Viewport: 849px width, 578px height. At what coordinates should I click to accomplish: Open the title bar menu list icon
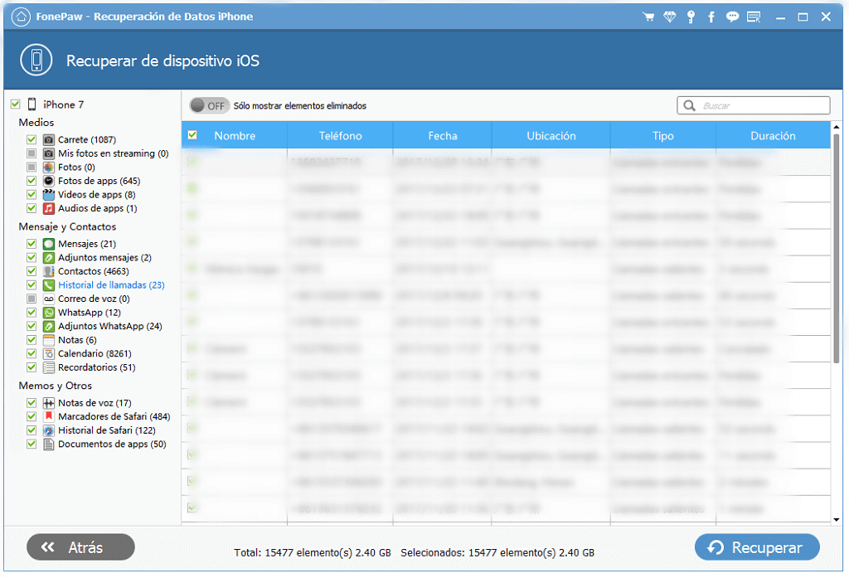(x=754, y=17)
